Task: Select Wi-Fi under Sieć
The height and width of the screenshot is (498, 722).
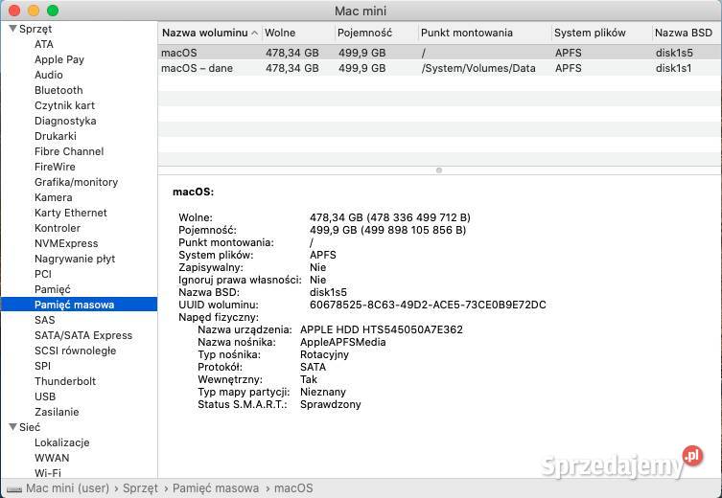Action: [x=47, y=473]
